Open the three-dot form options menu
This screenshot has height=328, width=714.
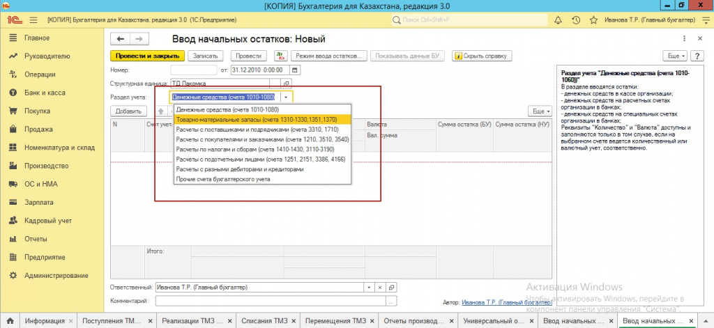point(685,39)
